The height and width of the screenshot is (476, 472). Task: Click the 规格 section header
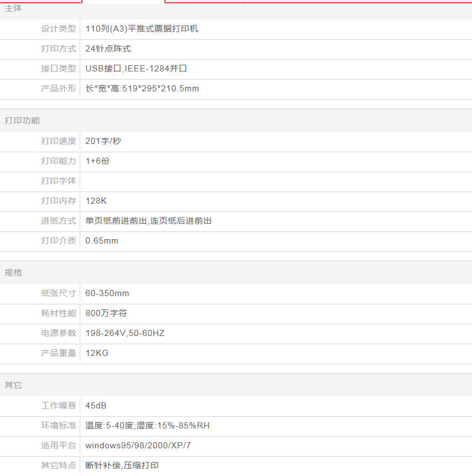click(x=14, y=273)
